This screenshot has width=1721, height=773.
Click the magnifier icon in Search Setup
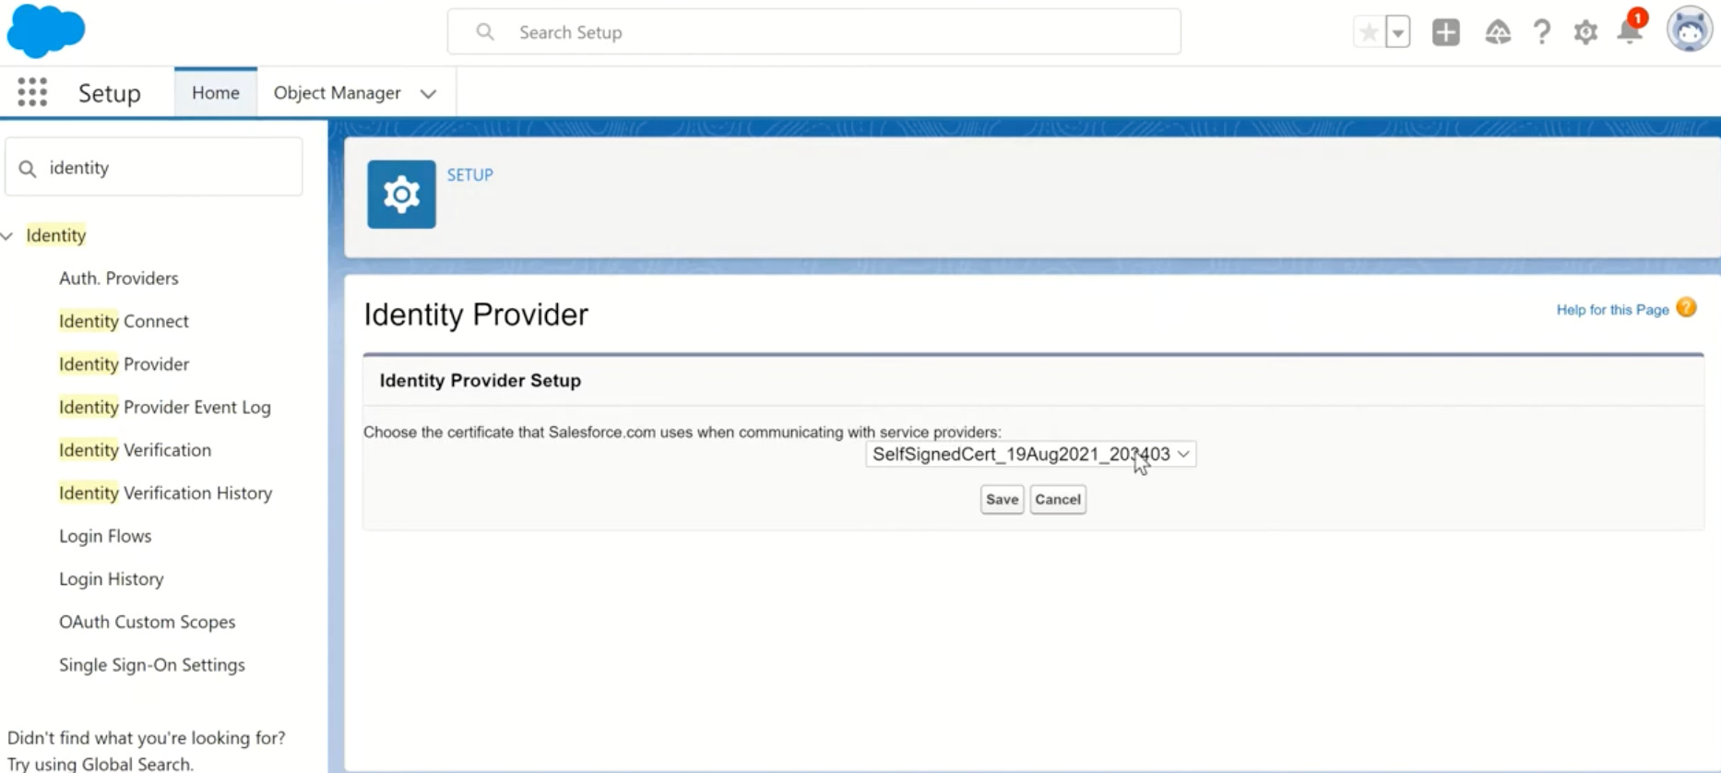tap(485, 32)
